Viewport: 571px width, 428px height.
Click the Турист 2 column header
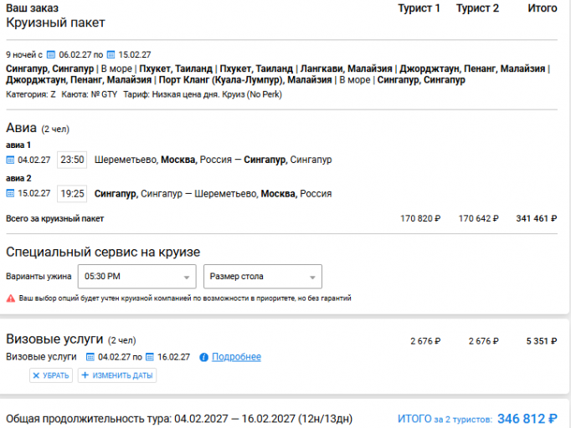pyautogui.click(x=477, y=8)
